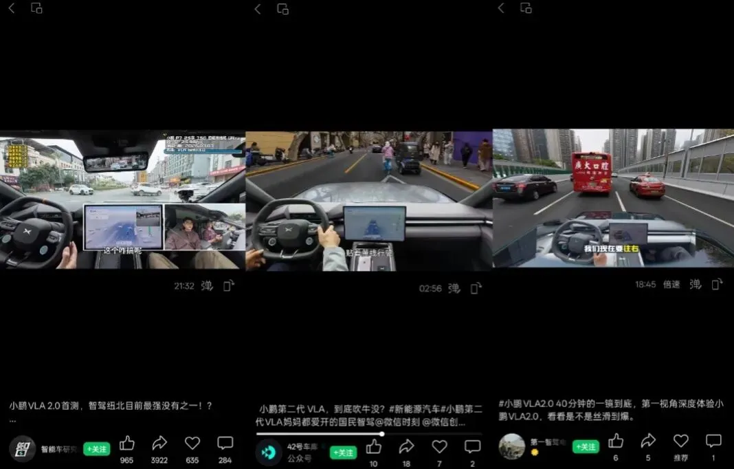Click the 18:45 duration label
Viewport: 734px width, 469px height.
pyautogui.click(x=645, y=285)
